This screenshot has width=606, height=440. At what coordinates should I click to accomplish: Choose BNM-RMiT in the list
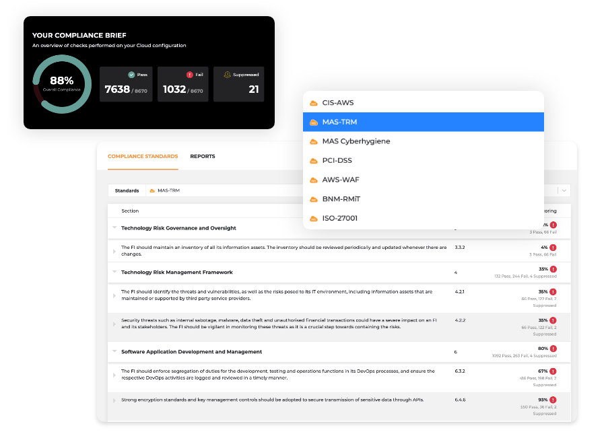(x=424, y=199)
